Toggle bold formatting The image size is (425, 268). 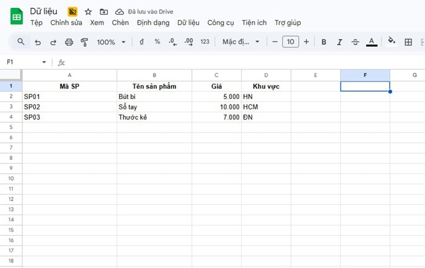[x=324, y=42]
